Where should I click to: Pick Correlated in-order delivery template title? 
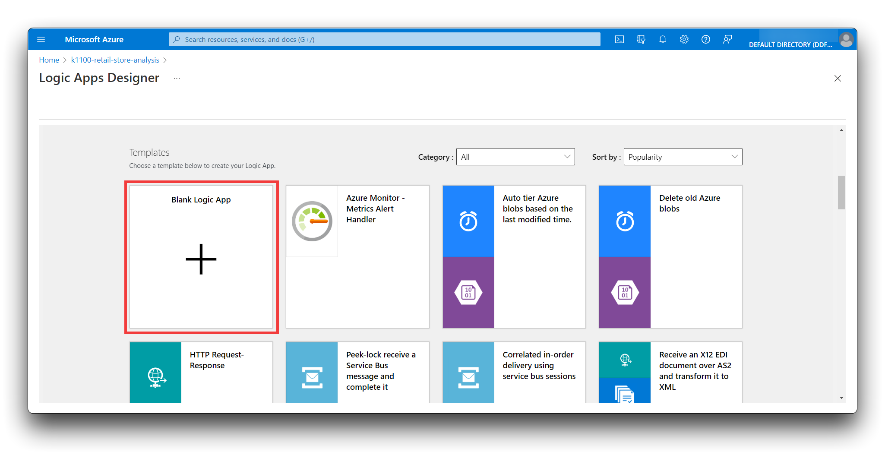[x=539, y=365]
